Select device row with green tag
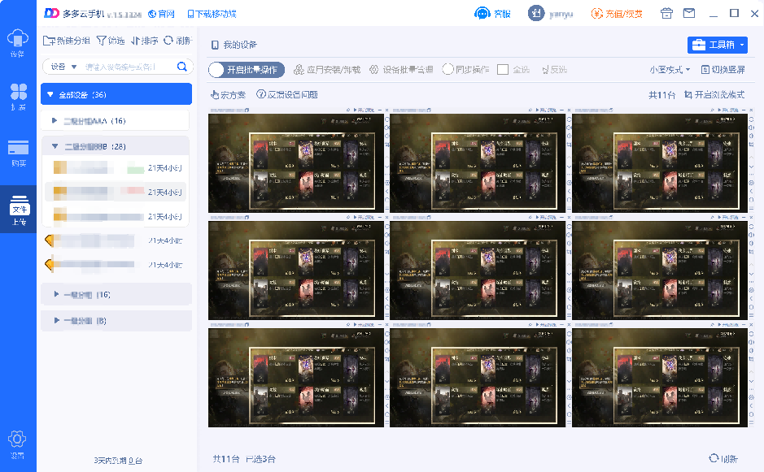Screen dimensions: 764x472 (116, 168)
